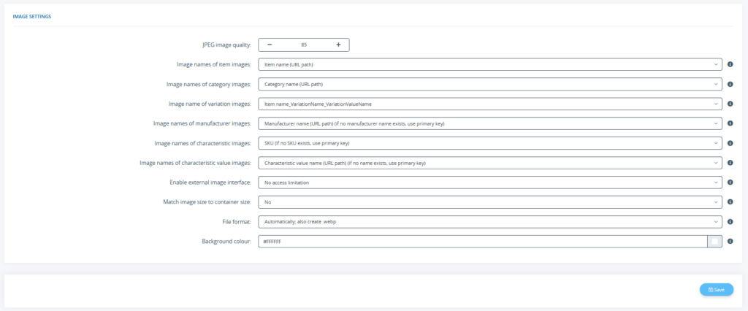Show info for variation images naming
This screenshot has height=311, width=748.
tap(730, 104)
